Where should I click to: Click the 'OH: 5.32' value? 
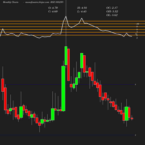coord(112,11)
